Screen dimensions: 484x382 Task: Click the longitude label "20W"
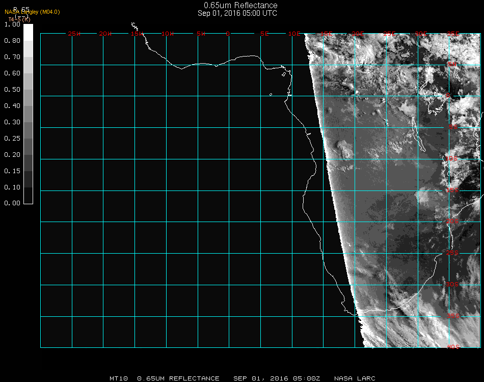pos(105,34)
